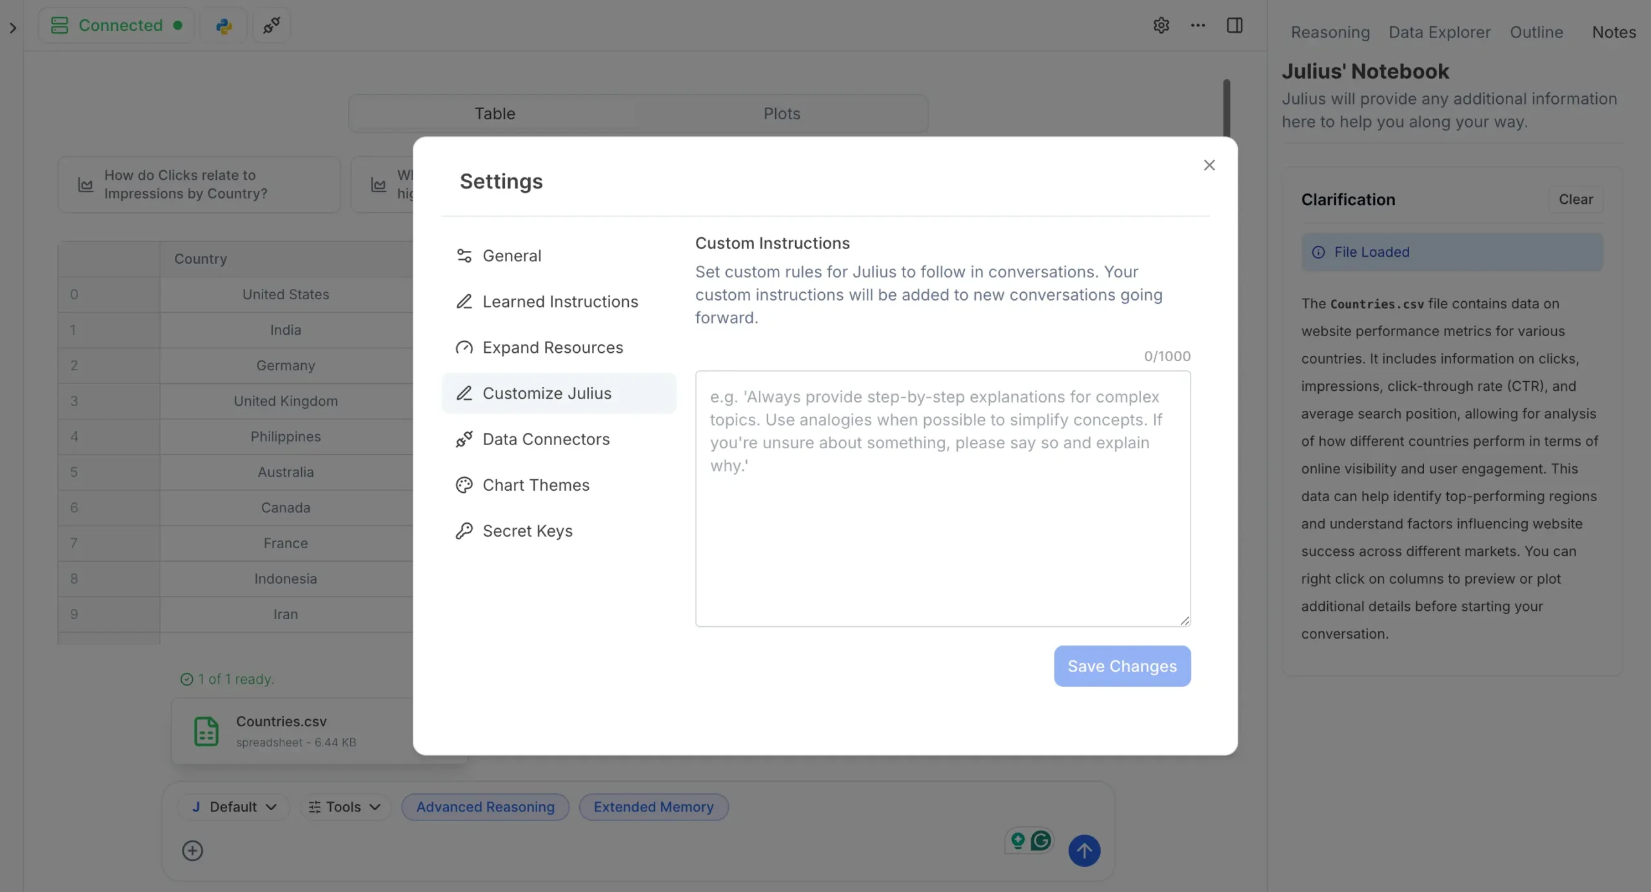The height and width of the screenshot is (892, 1651).
Task: Open the Secret Keys settings section
Action: click(x=527, y=531)
